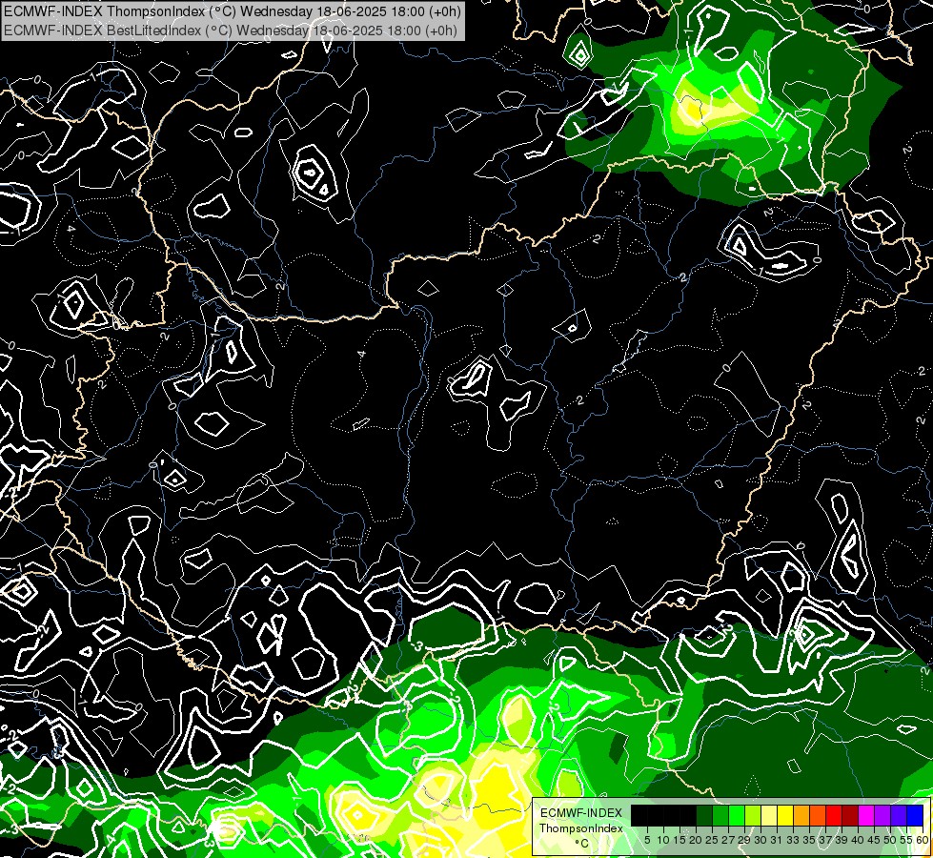
Task: Pick the yellow-green 29–30 legend swatch
Action: click(x=753, y=816)
